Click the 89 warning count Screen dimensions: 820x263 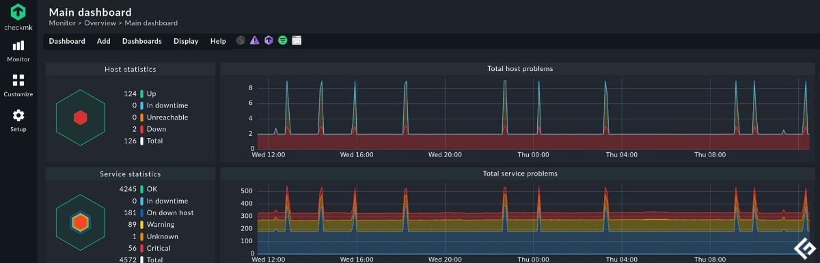click(133, 225)
